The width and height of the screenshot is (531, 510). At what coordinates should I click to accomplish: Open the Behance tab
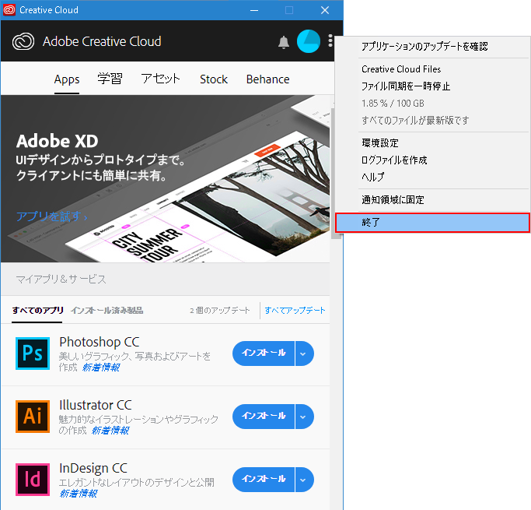pyautogui.click(x=268, y=79)
